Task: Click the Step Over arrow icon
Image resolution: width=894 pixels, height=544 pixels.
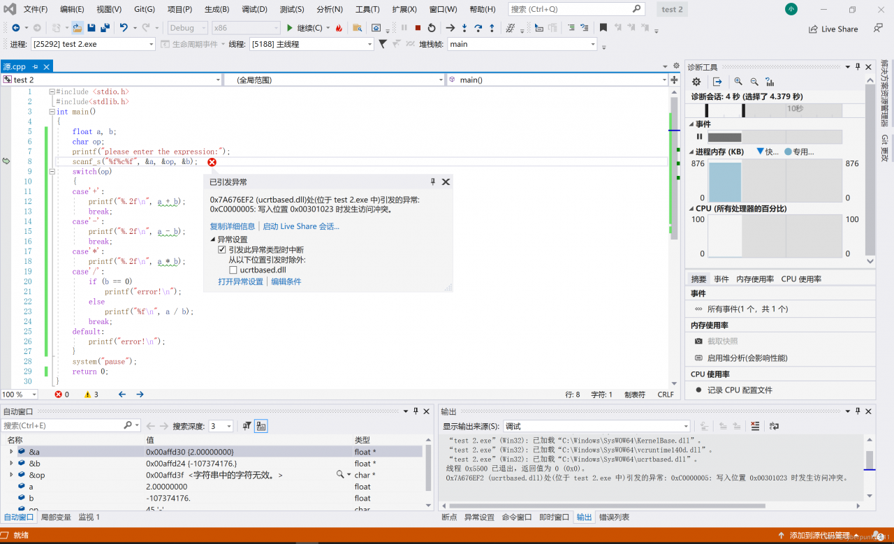Action: click(478, 28)
